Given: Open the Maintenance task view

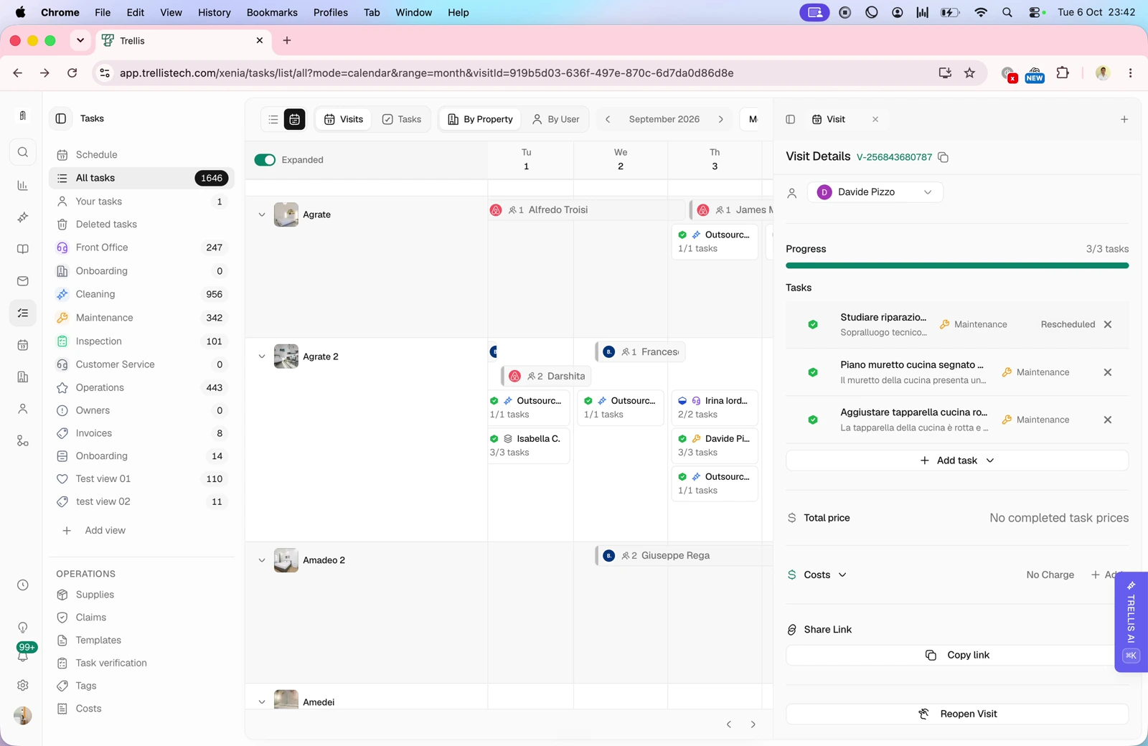Looking at the screenshot, I should point(141,318).
